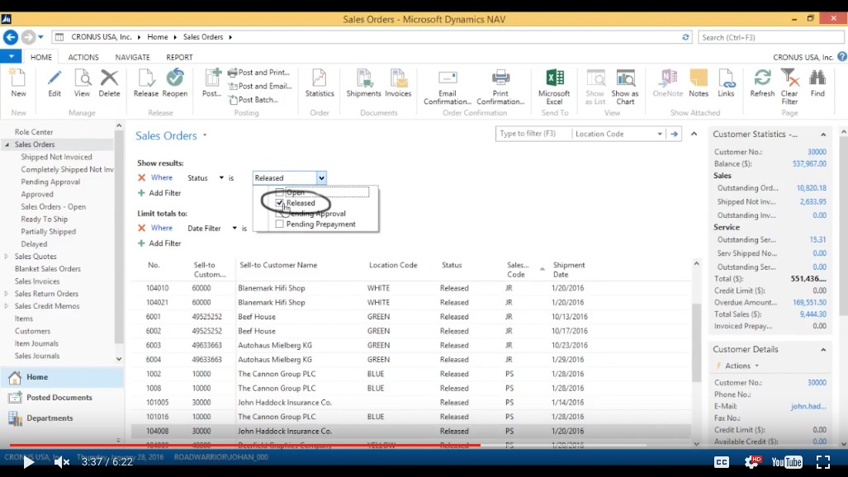The height and width of the screenshot is (477, 848).
Task: Click the Edit pencil icon
Action: (x=54, y=78)
